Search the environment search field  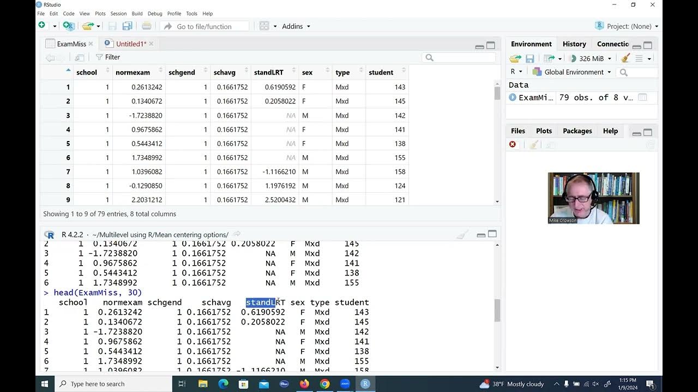[636, 72]
